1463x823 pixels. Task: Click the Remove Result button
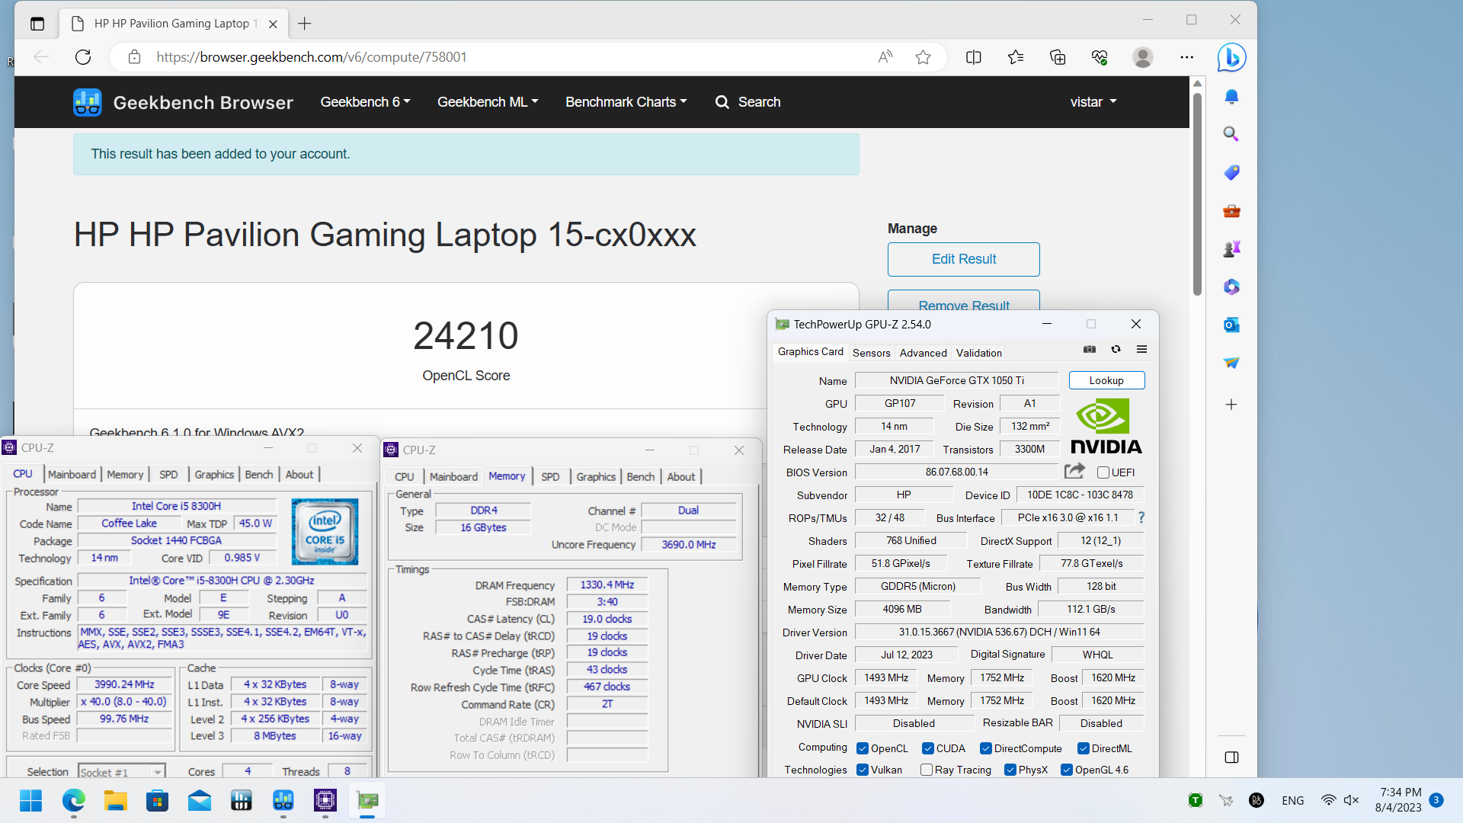click(963, 302)
